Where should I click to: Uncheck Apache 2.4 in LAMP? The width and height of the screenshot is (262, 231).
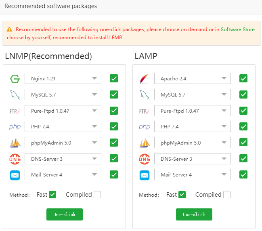click(x=243, y=78)
